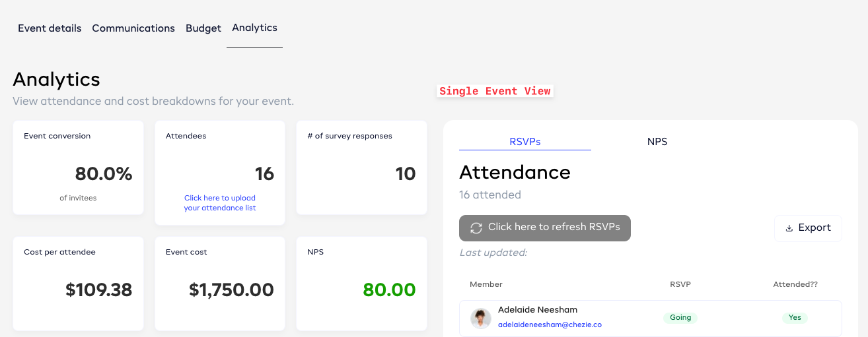Click the Export button
868x337 pixels.
[808, 228]
